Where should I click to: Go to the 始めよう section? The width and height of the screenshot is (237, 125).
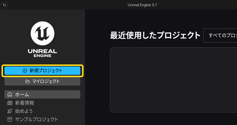[x=24, y=111]
